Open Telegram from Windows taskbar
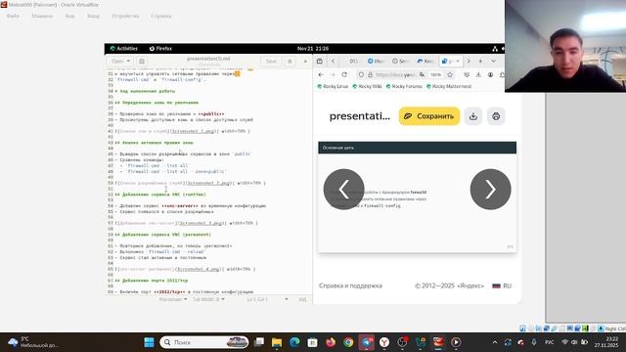 367,342
